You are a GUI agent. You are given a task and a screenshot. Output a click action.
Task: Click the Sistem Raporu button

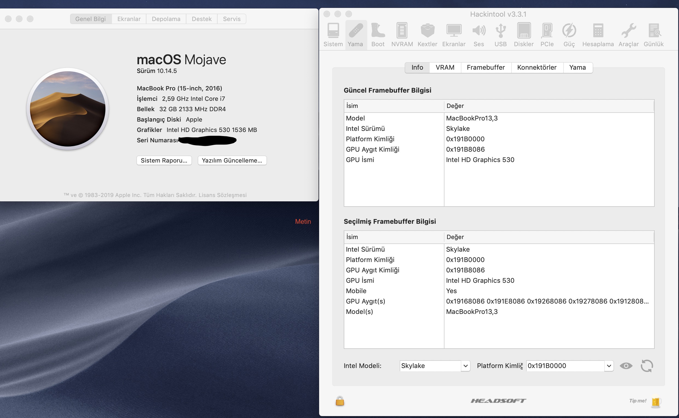click(164, 160)
